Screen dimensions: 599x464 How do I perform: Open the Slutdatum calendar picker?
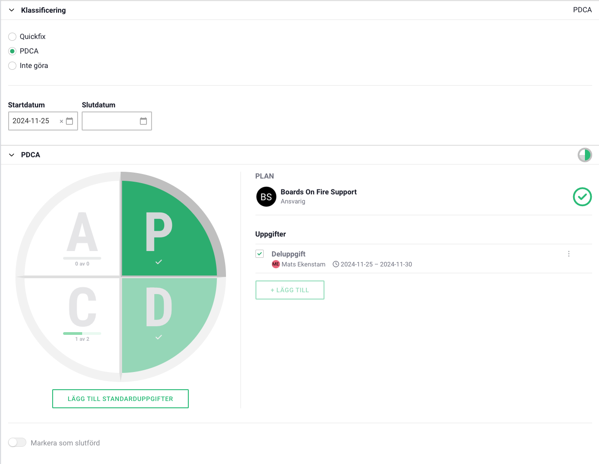point(143,121)
